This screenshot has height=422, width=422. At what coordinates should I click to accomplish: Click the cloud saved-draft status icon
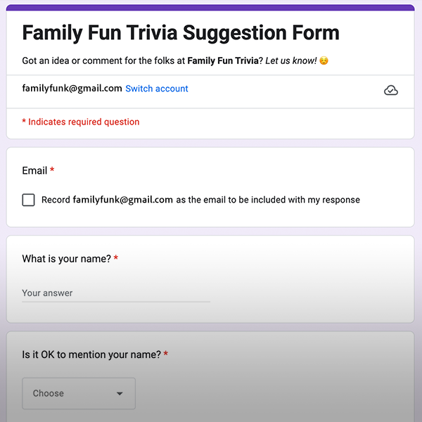pyautogui.click(x=391, y=91)
